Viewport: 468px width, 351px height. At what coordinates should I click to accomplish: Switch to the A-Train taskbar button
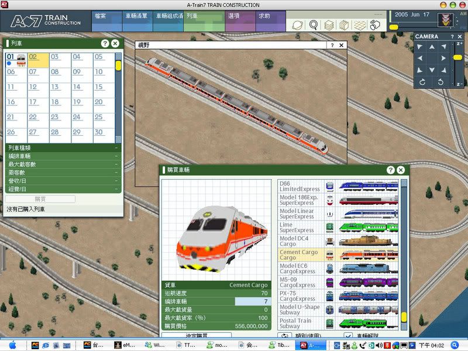tap(311, 345)
